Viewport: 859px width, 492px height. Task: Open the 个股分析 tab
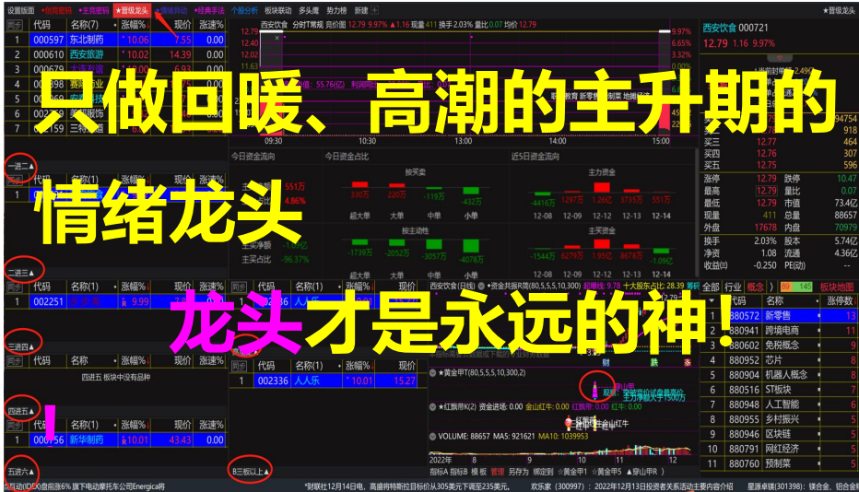(x=244, y=10)
